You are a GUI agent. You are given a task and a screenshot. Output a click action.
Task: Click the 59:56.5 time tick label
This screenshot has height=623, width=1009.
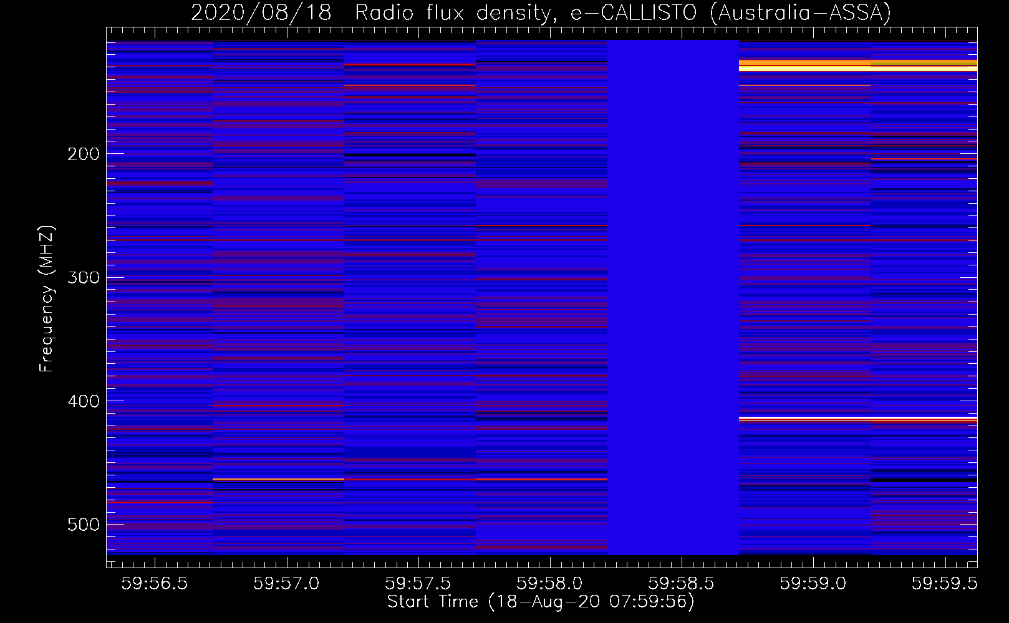click(x=155, y=583)
